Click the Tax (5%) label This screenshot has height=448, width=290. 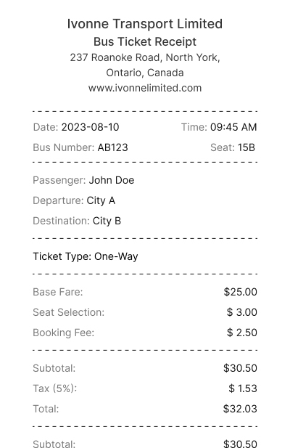click(x=55, y=388)
